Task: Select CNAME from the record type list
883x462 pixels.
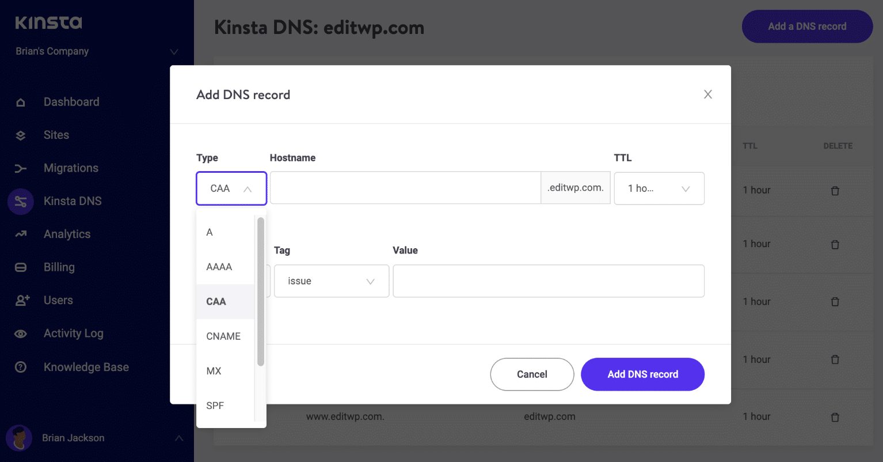Action: (x=223, y=336)
